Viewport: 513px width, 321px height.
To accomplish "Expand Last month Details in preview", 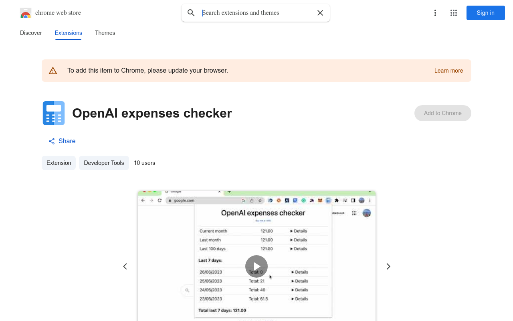I will tap(299, 240).
